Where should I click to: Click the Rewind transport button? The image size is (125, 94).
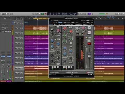click(34, 14)
